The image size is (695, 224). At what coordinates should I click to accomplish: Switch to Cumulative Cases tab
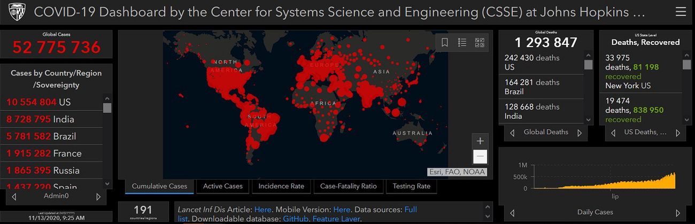tap(159, 186)
